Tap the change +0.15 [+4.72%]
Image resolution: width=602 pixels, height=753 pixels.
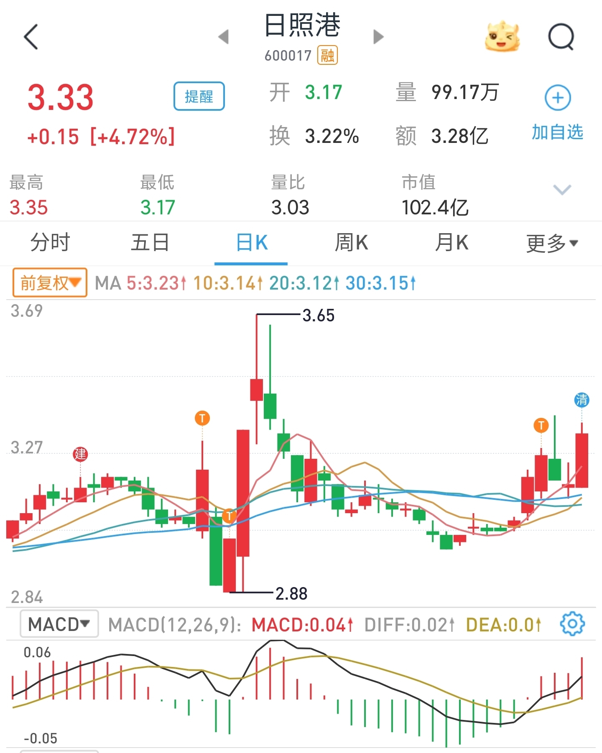pos(101,137)
